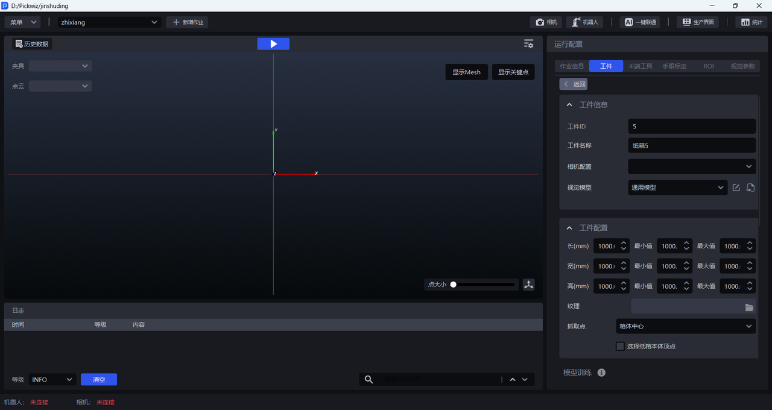The image size is (772, 410).
Task: Open the 历史数据 history panel
Action: [32, 44]
